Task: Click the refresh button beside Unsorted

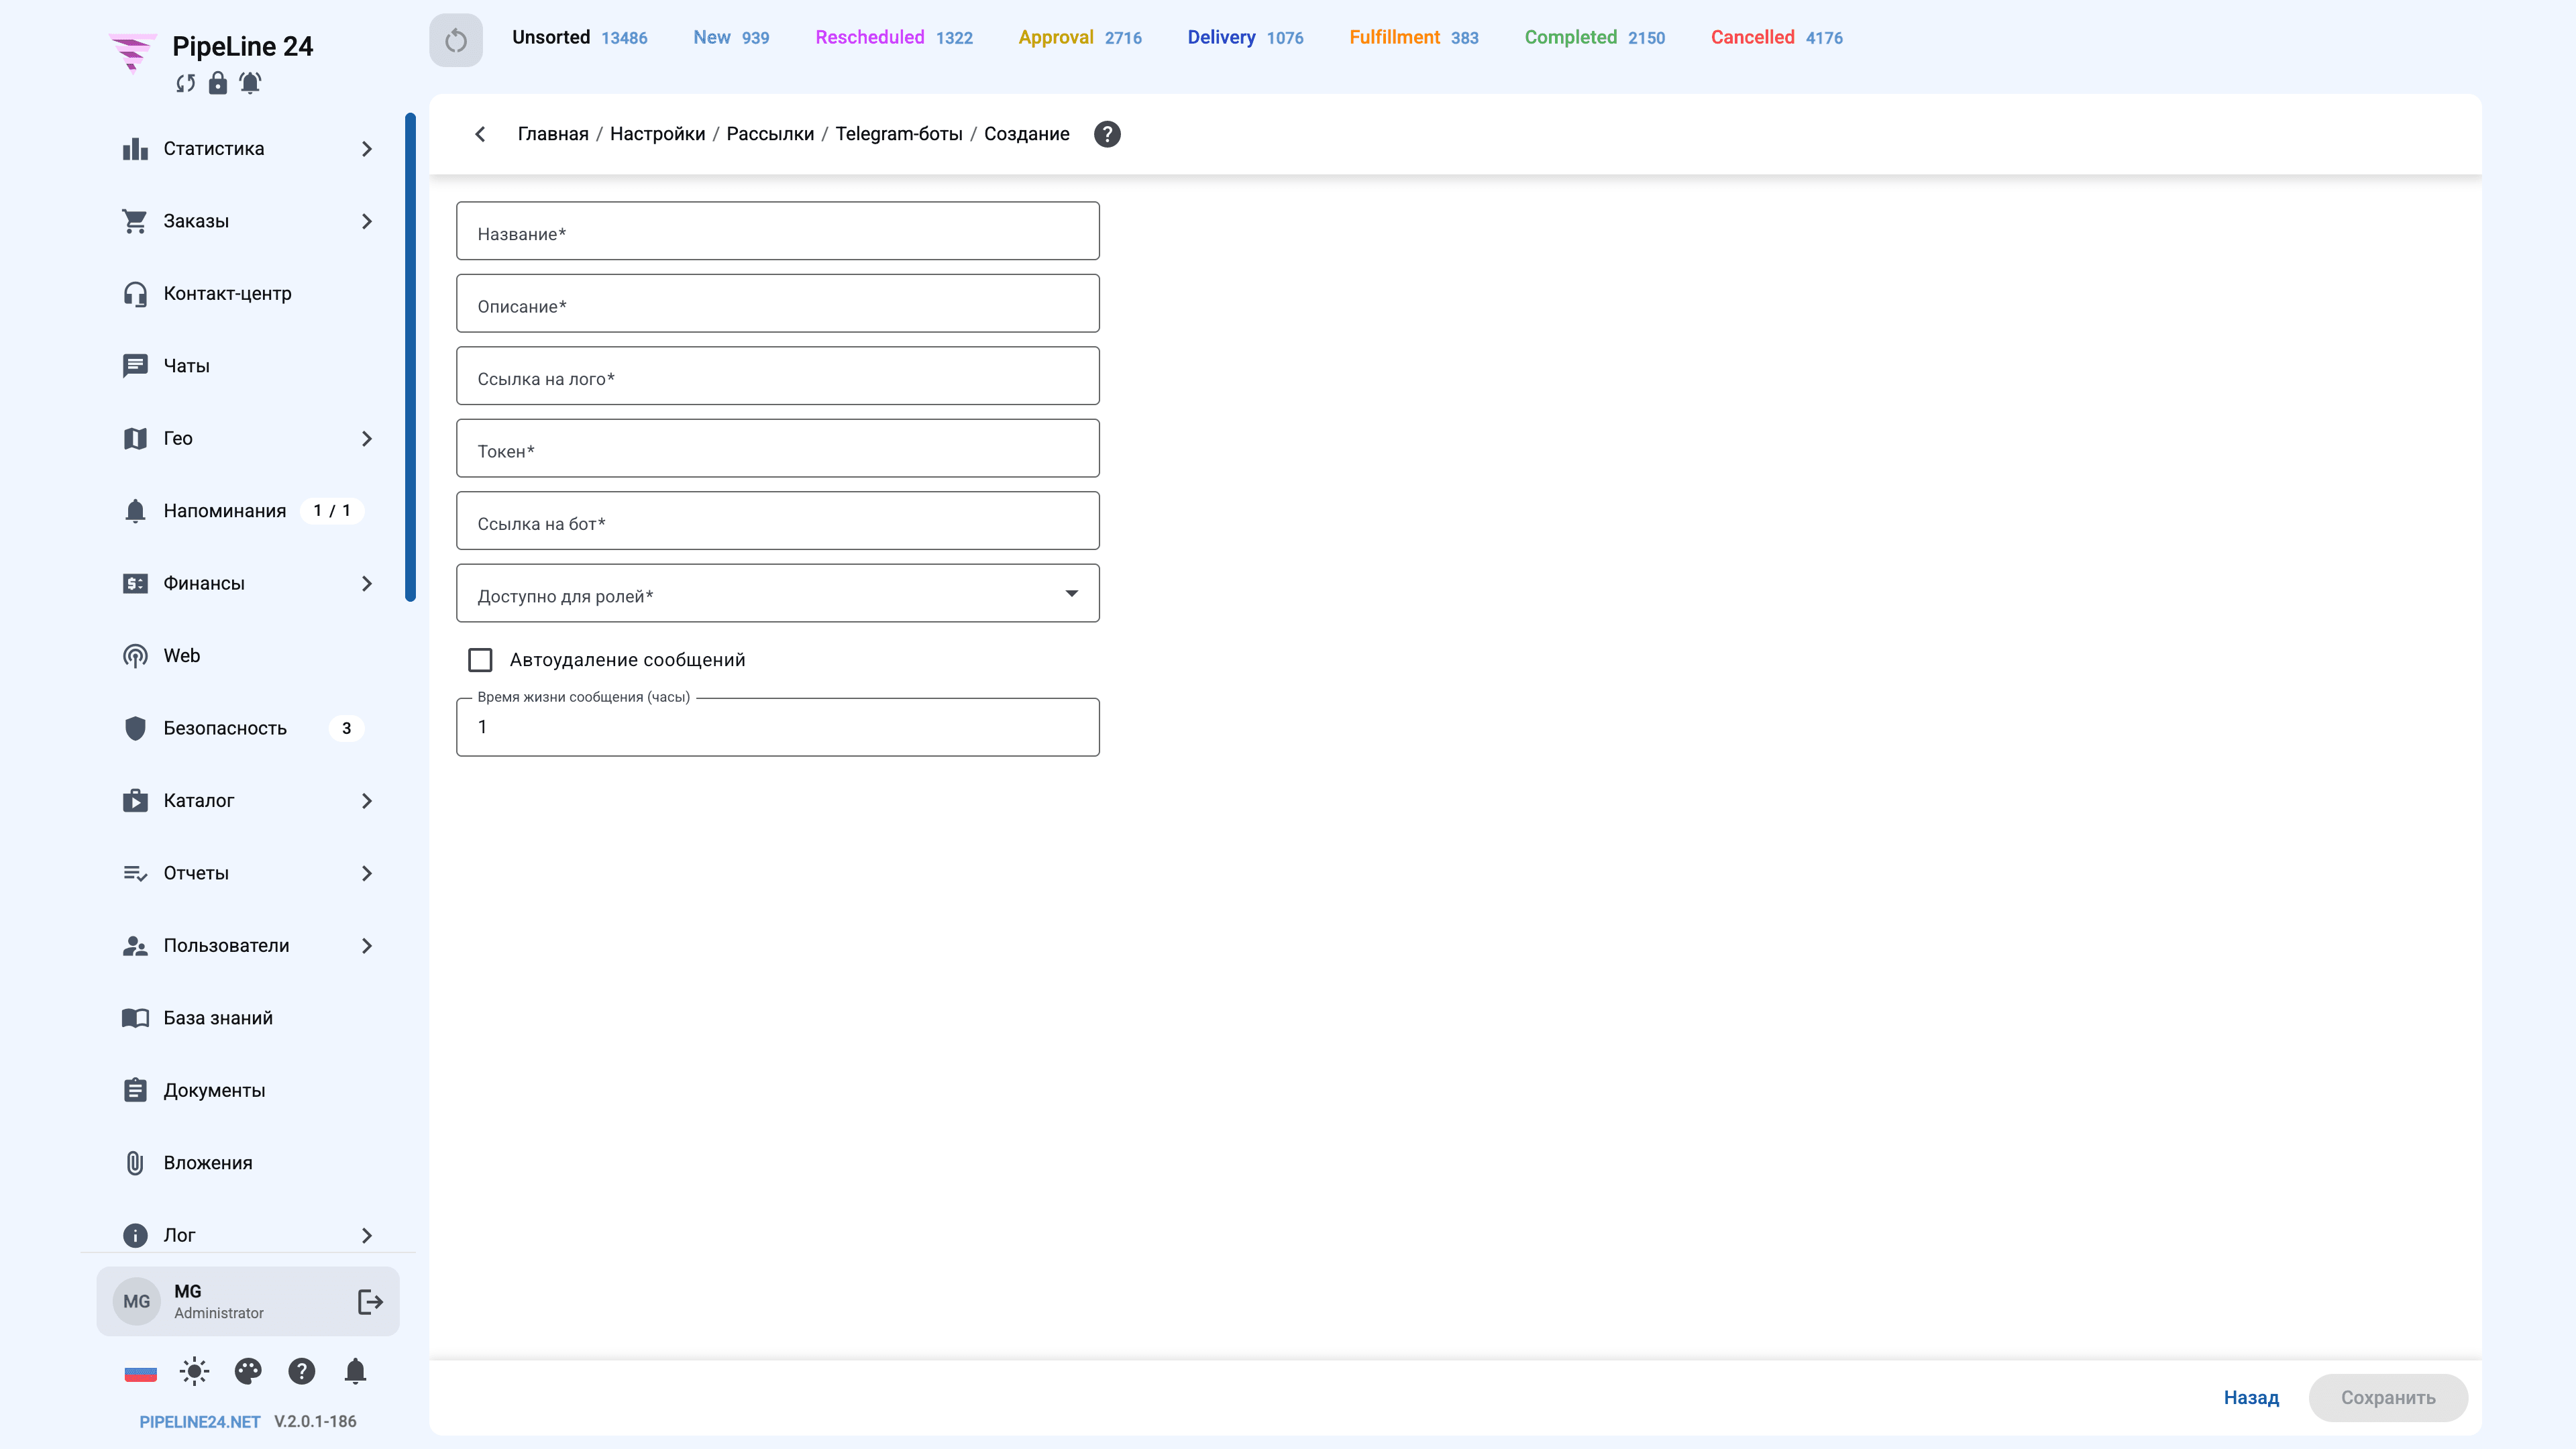Action: click(x=456, y=40)
